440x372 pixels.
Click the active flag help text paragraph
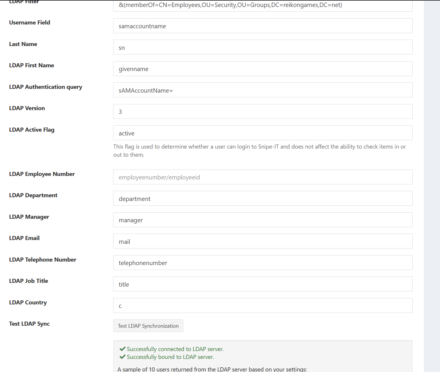[x=260, y=151]
